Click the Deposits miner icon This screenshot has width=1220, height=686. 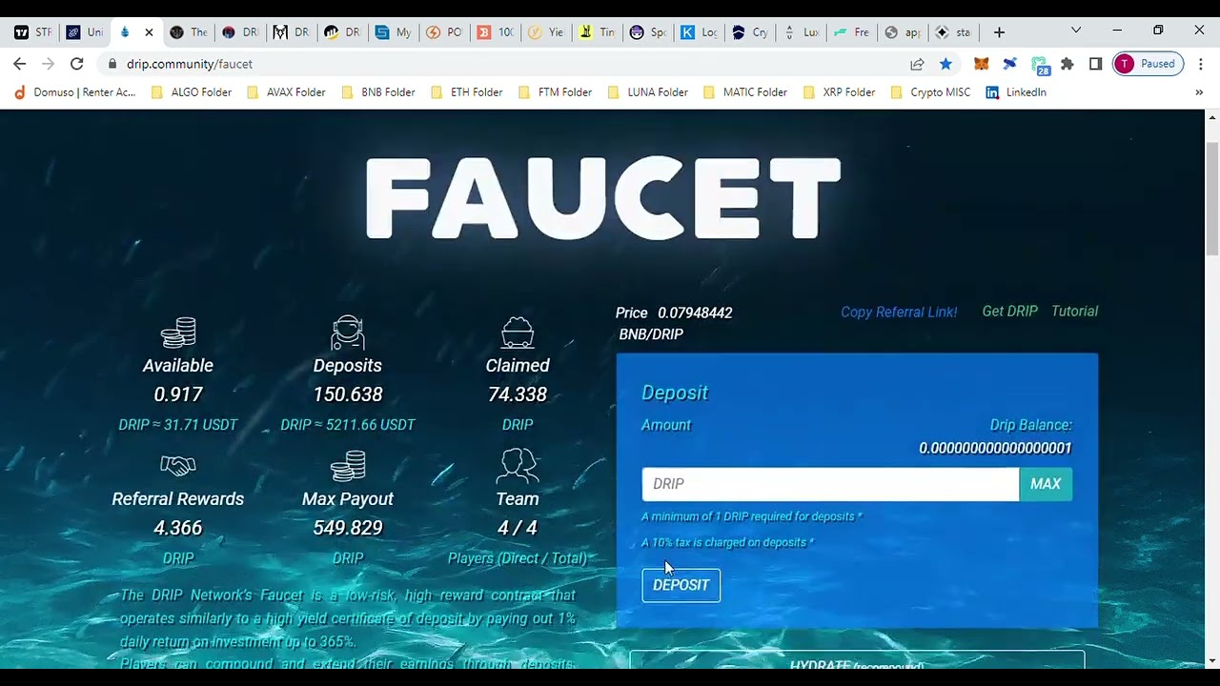(x=348, y=333)
